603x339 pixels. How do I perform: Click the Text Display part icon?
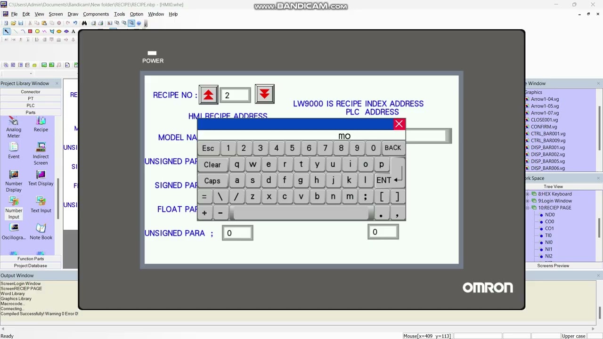tap(41, 175)
